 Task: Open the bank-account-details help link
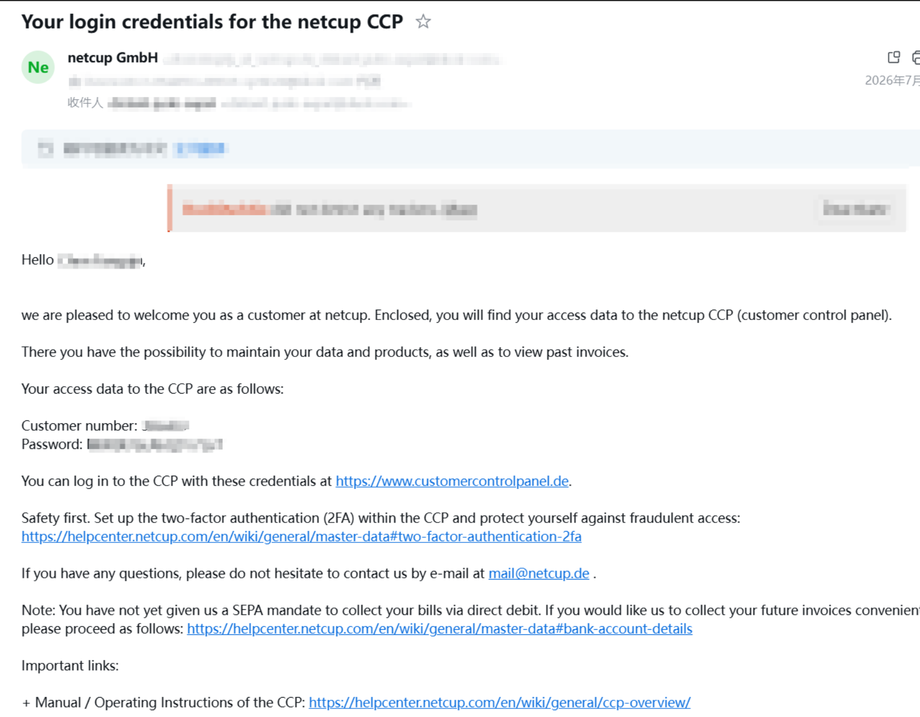point(439,629)
